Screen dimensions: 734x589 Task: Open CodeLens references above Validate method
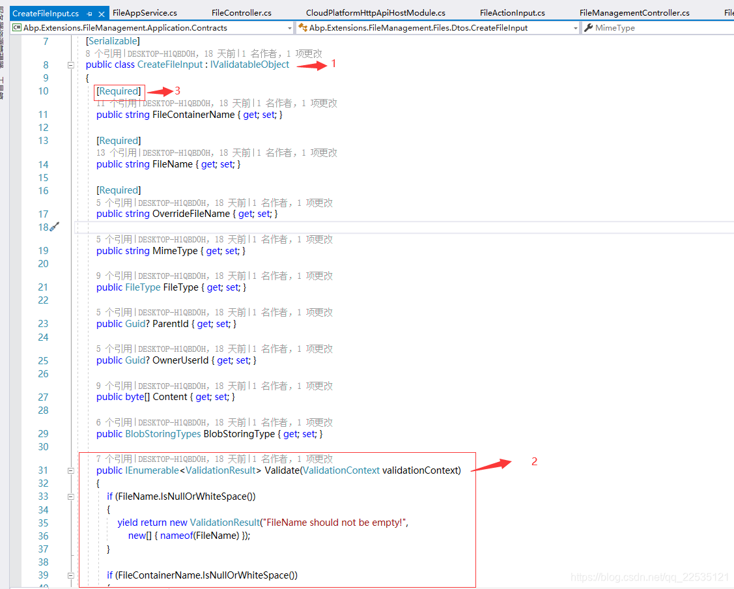click(x=115, y=459)
